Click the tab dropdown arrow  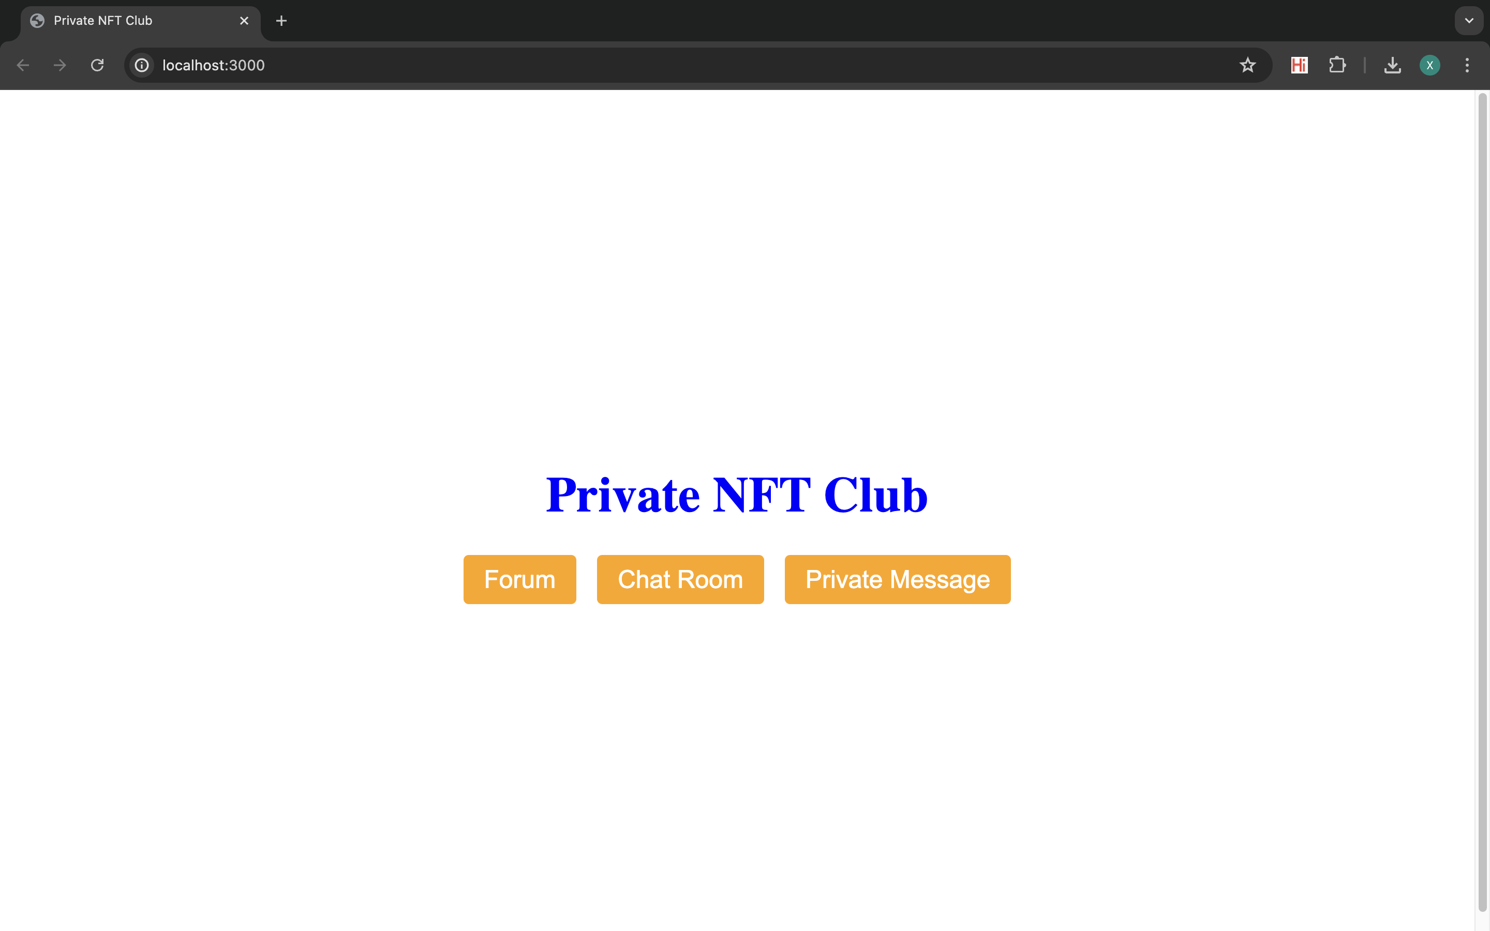pos(1470,20)
